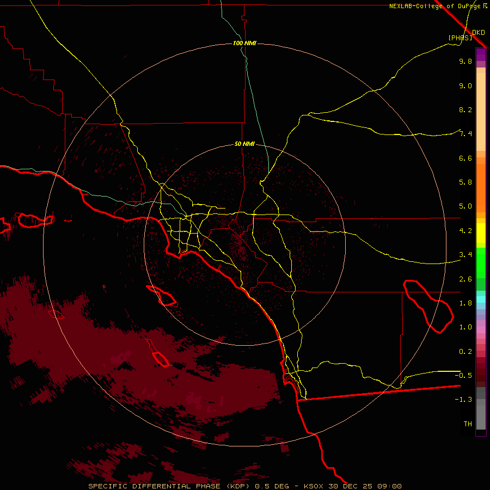Click the 3.4 scale label
Viewport: 490px width, 490px height.
click(465, 255)
